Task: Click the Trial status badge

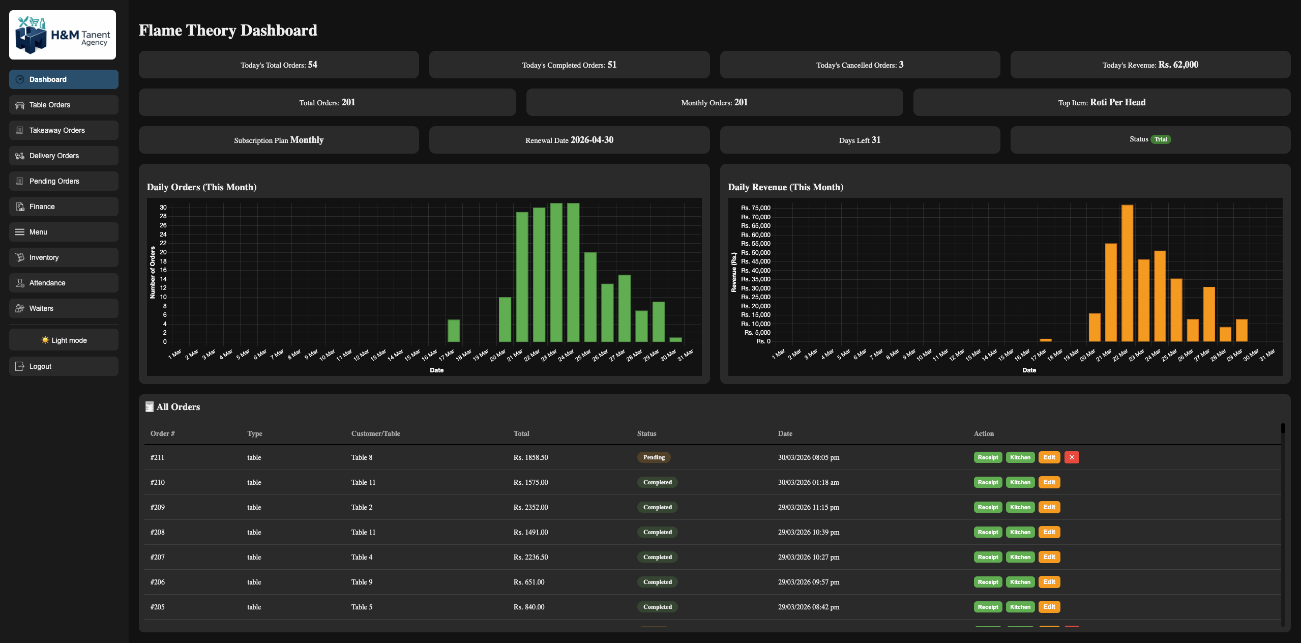Action: coord(1161,139)
